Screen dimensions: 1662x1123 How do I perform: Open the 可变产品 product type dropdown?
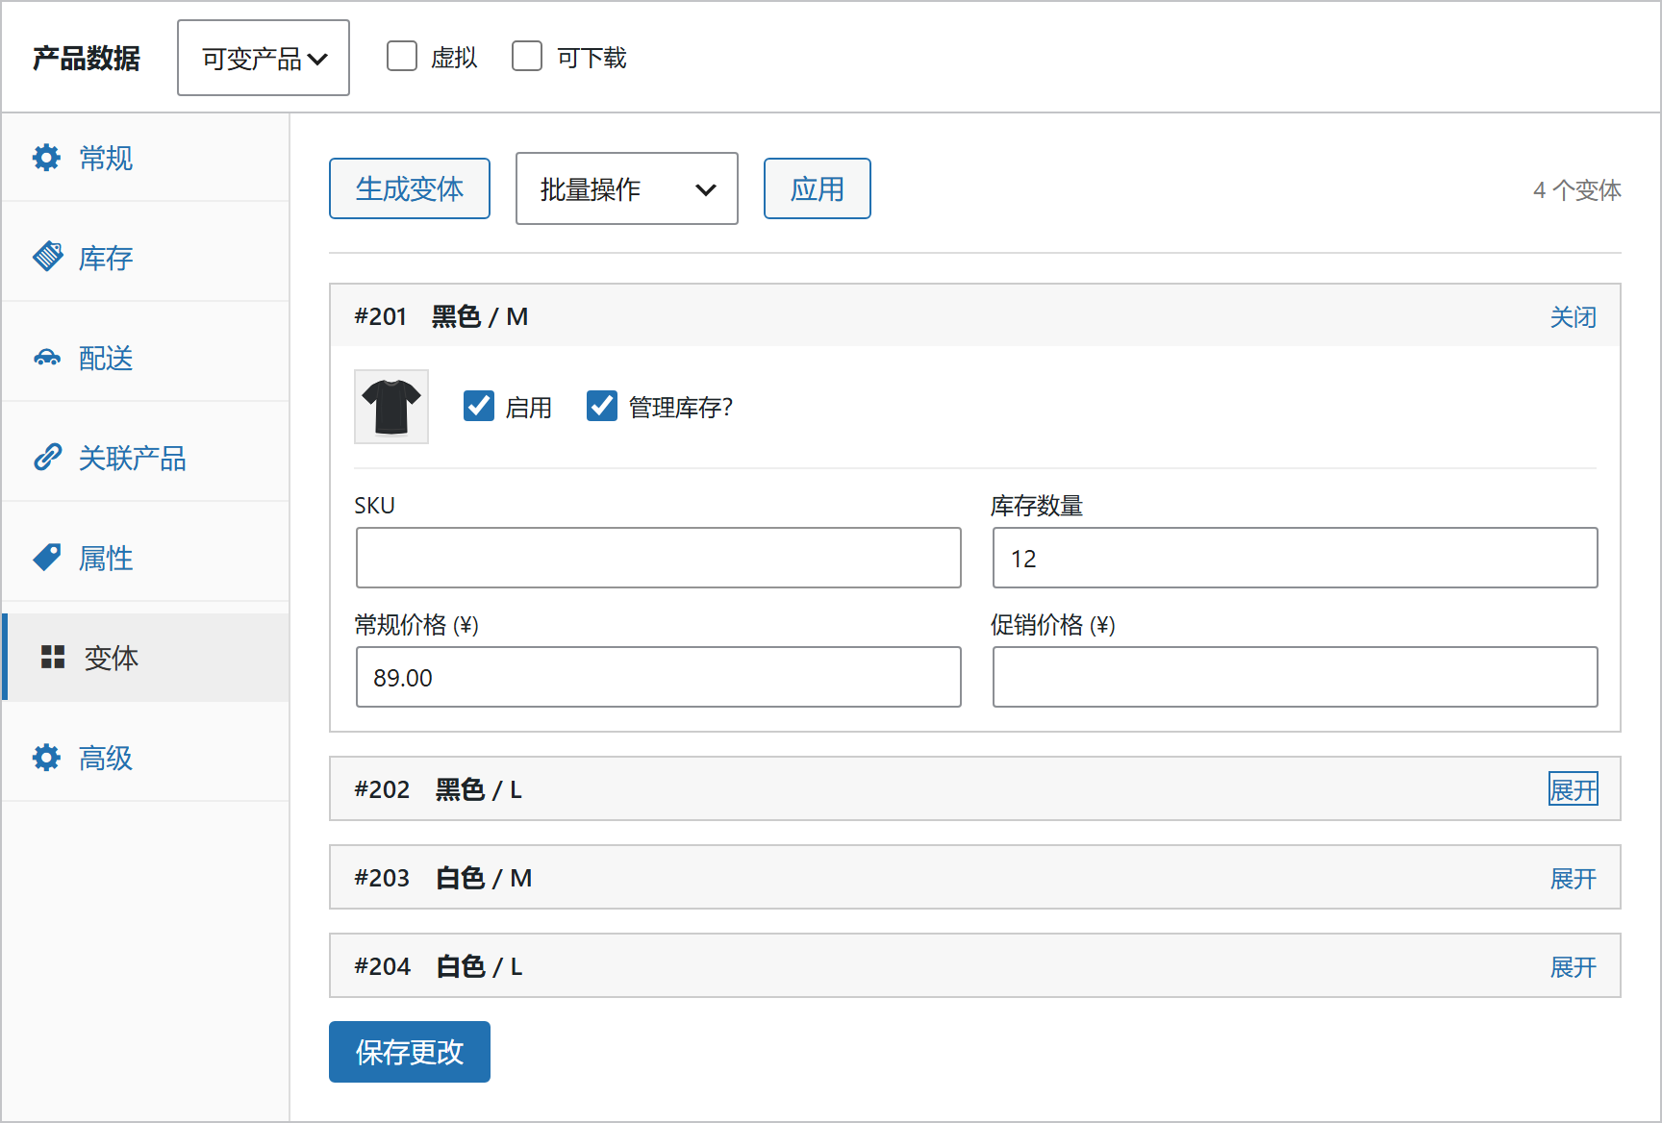click(264, 58)
